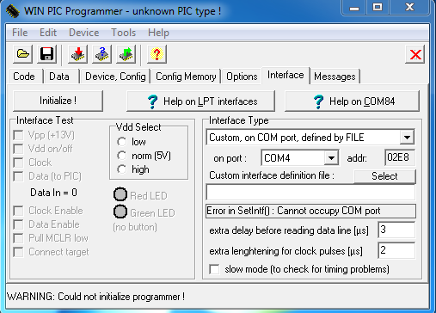The image size is (436, 313).
Task: Check Connect target checkbox
Action: 19,252
